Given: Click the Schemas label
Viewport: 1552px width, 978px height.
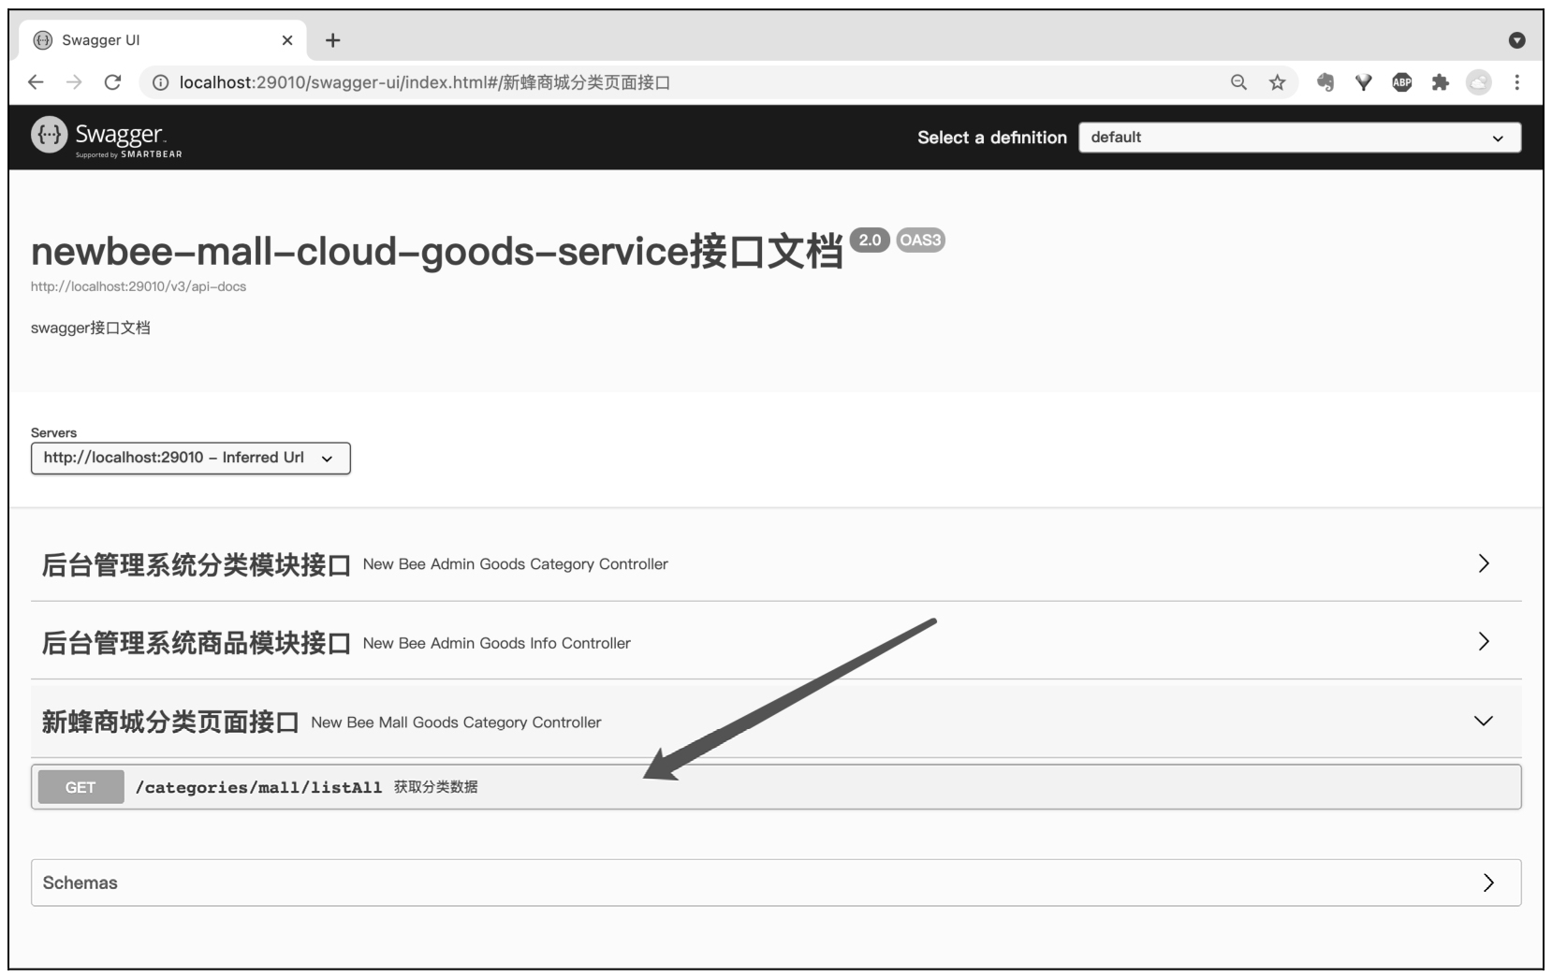Looking at the screenshot, I should click(x=81, y=883).
